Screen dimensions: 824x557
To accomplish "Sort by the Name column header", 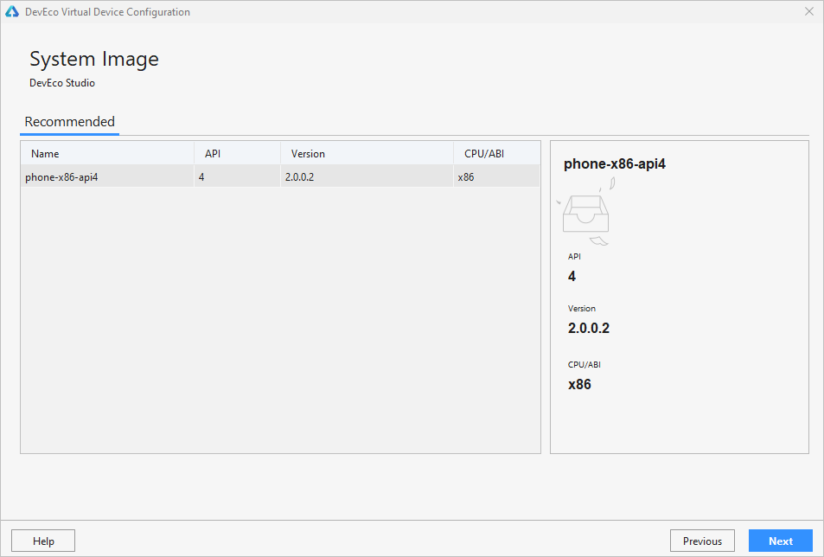I will tap(45, 154).
